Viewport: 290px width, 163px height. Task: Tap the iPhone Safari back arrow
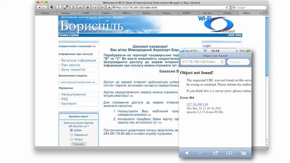[186, 153]
